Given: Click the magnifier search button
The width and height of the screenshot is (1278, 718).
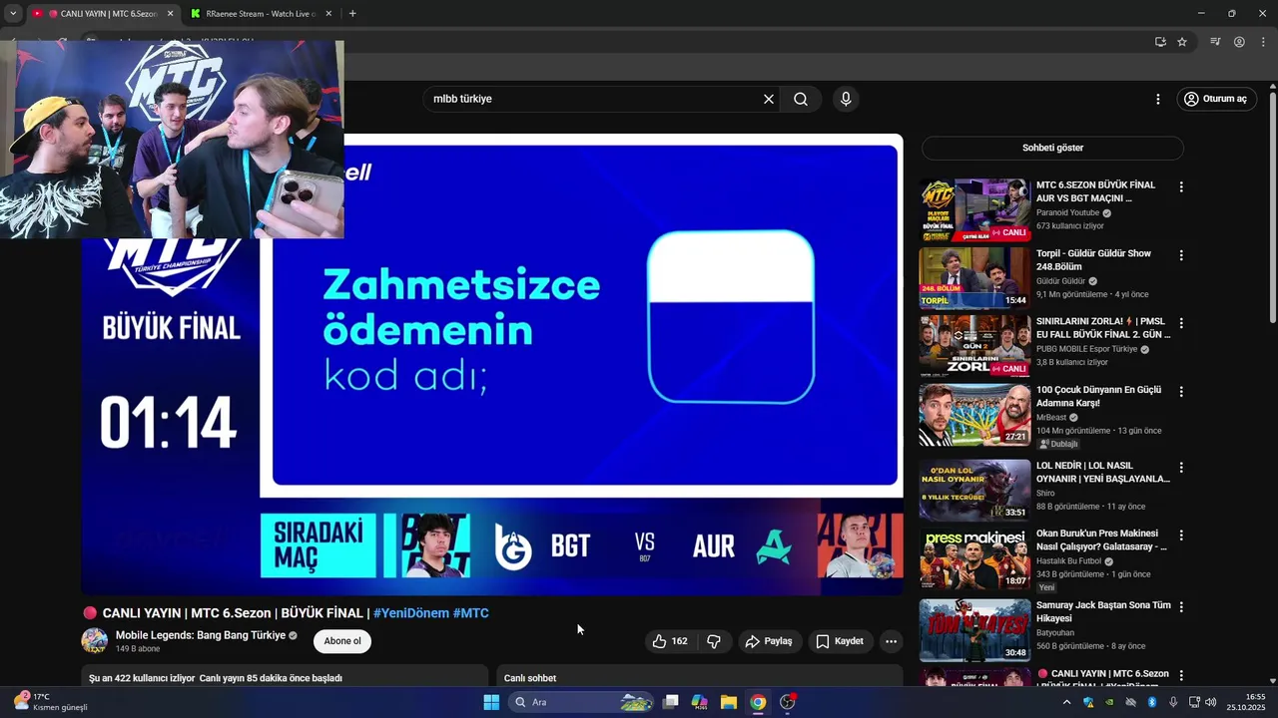Looking at the screenshot, I should (x=801, y=99).
